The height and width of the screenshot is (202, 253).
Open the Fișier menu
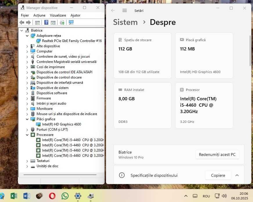[25, 15]
